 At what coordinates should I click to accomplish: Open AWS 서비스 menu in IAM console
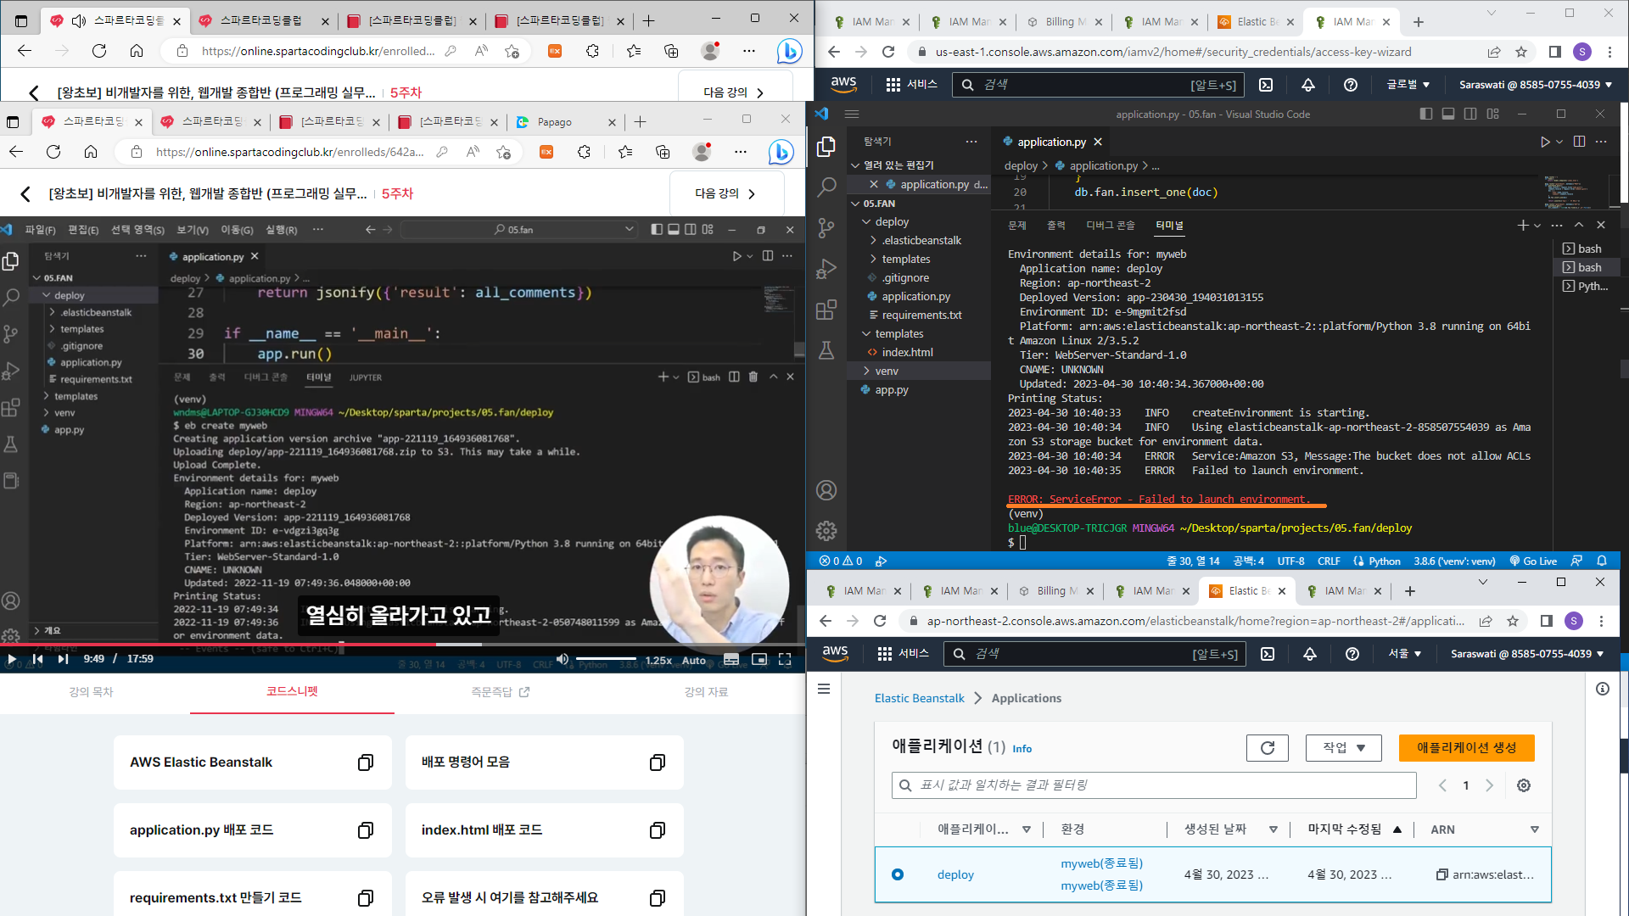pyautogui.click(x=911, y=85)
